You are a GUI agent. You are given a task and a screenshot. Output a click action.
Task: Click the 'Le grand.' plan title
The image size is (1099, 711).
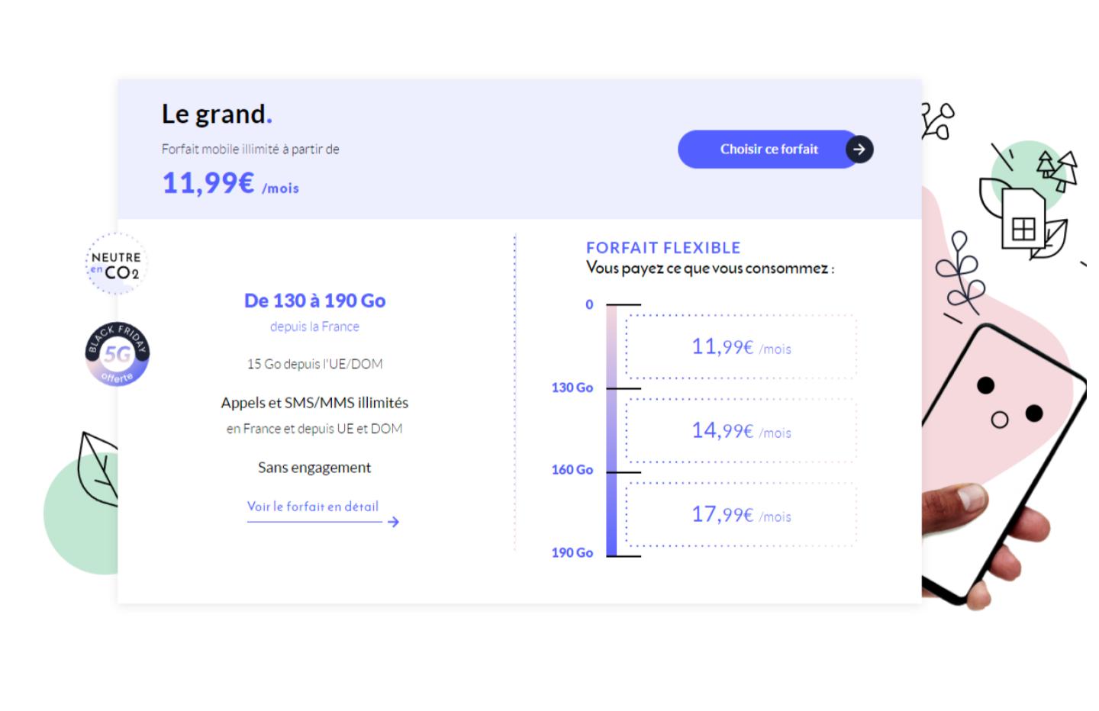click(x=217, y=114)
